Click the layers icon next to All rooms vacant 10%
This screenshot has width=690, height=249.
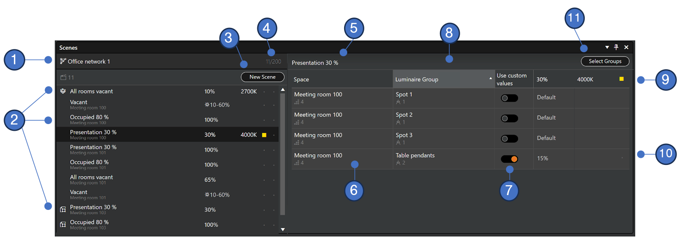point(63,91)
